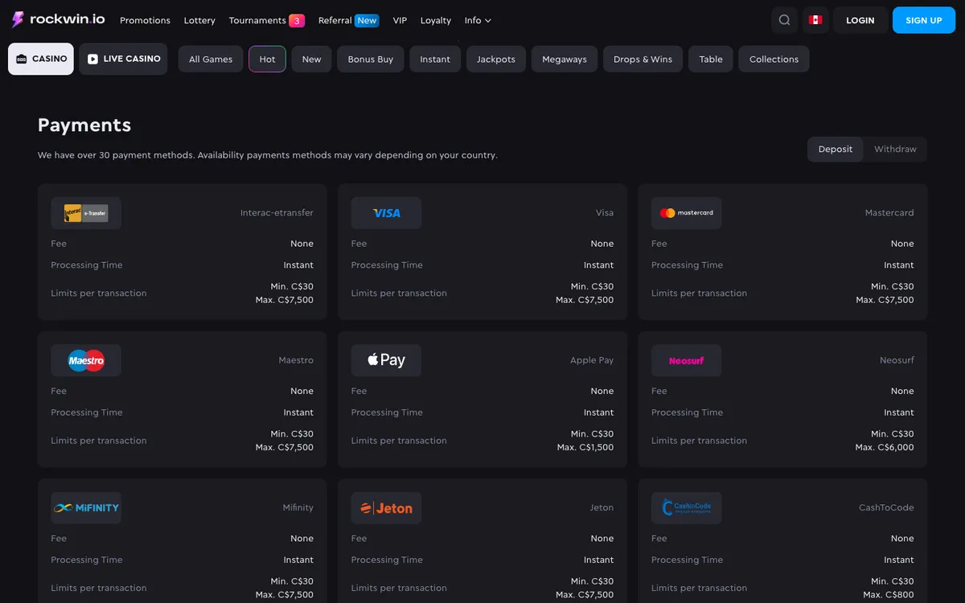
Task: Open the Tournaments menu item
Action: pyautogui.click(x=257, y=20)
